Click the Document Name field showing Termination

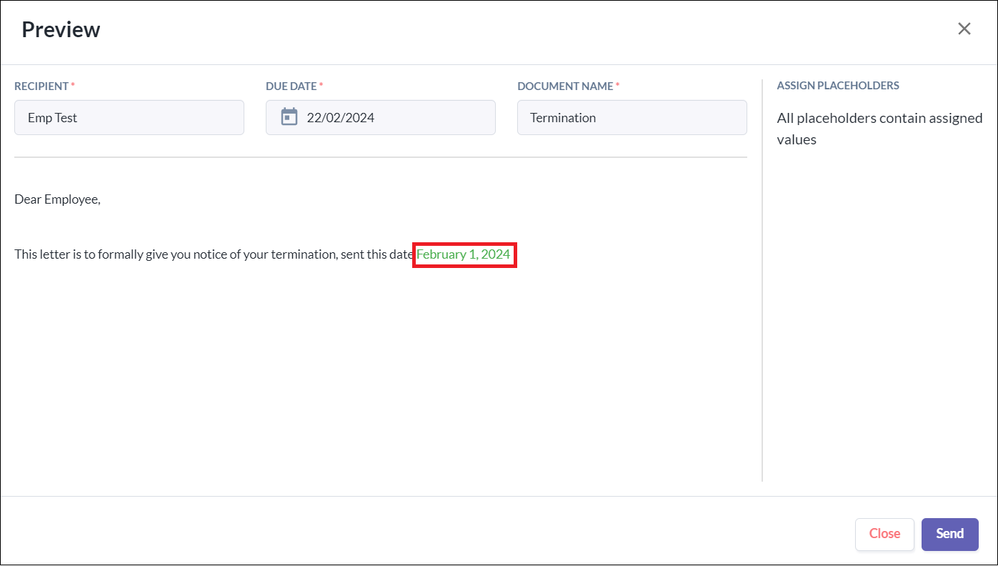point(632,117)
